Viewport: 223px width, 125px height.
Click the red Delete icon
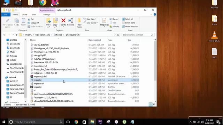point(63,21)
